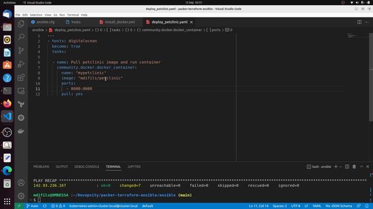Open the Terminal menu
This screenshot has height=209, width=373.
pyautogui.click(x=73, y=15)
